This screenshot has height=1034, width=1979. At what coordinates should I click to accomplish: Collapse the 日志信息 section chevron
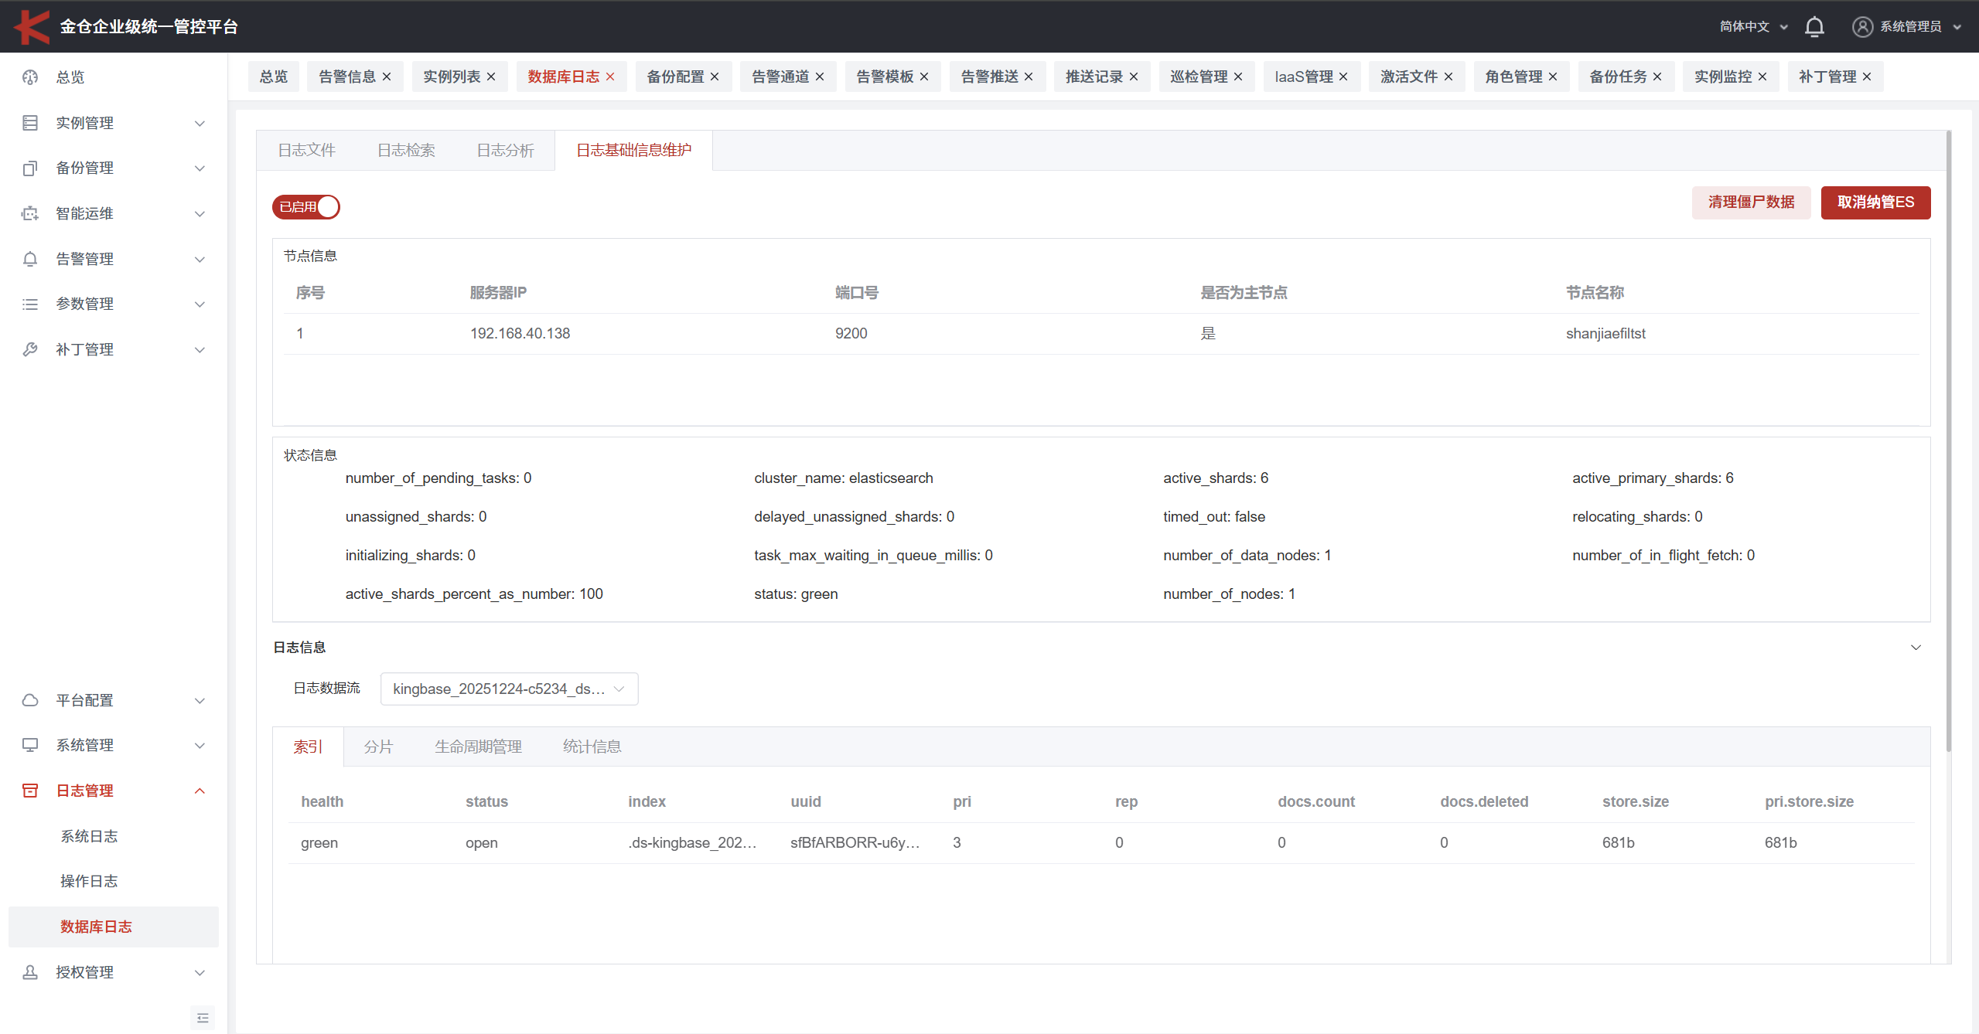point(1916,648)
